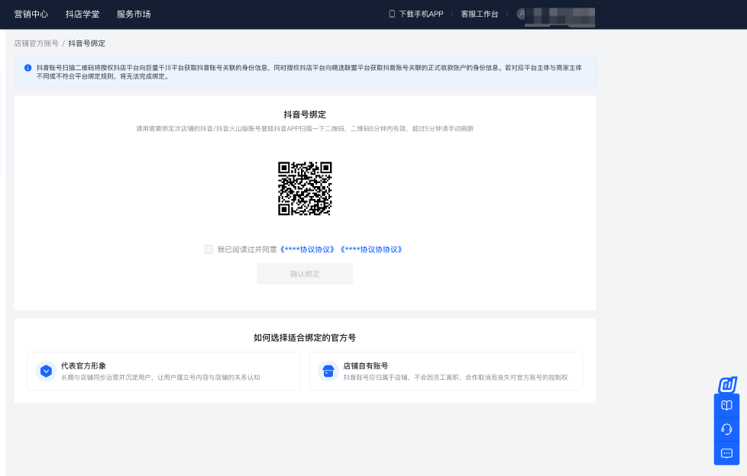The image size is (747, 476).
Task: Tick the 我已阅读过并同意 checkbox
Action: click(x=209, y=249)
